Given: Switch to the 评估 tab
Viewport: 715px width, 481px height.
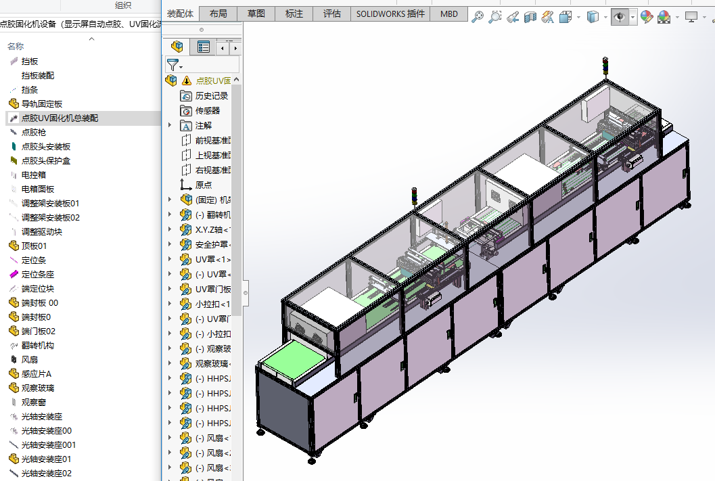Looking at the screenshot, I should pyautogui.click(x=332, y=14).
